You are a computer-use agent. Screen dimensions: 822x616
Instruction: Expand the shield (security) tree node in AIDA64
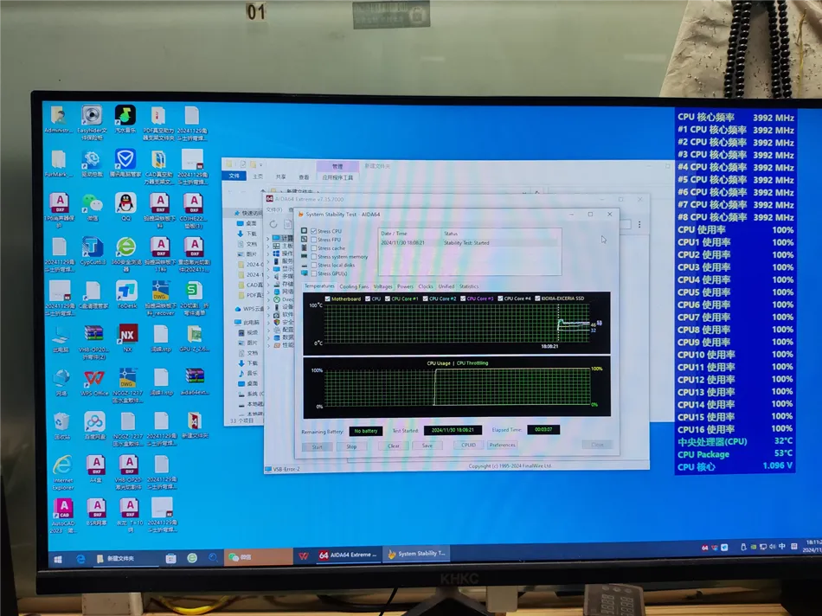pos(268,322)
